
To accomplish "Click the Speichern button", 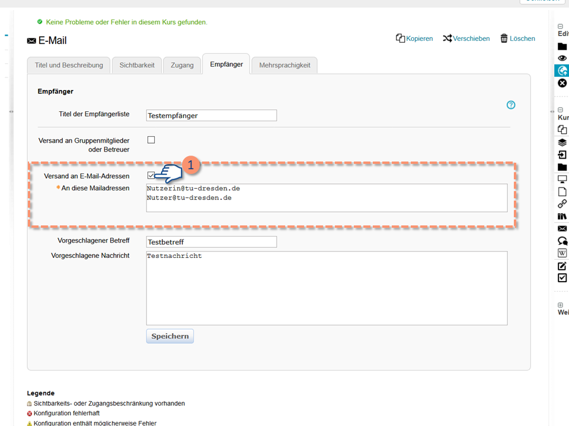I will point(170,336).
